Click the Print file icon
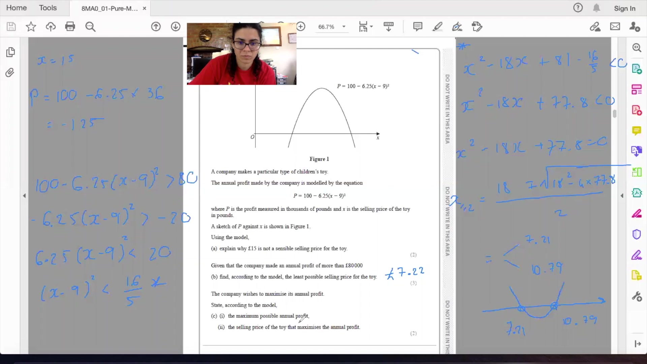Image resolution: width=647 pixels, height=364 pixels. (70, 27)
